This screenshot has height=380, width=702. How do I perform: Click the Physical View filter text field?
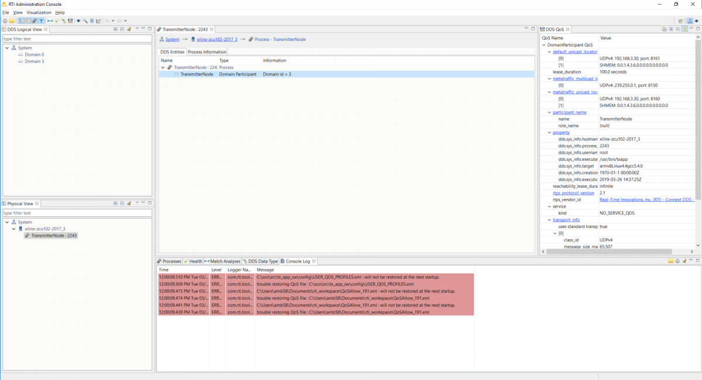(77, 213)
